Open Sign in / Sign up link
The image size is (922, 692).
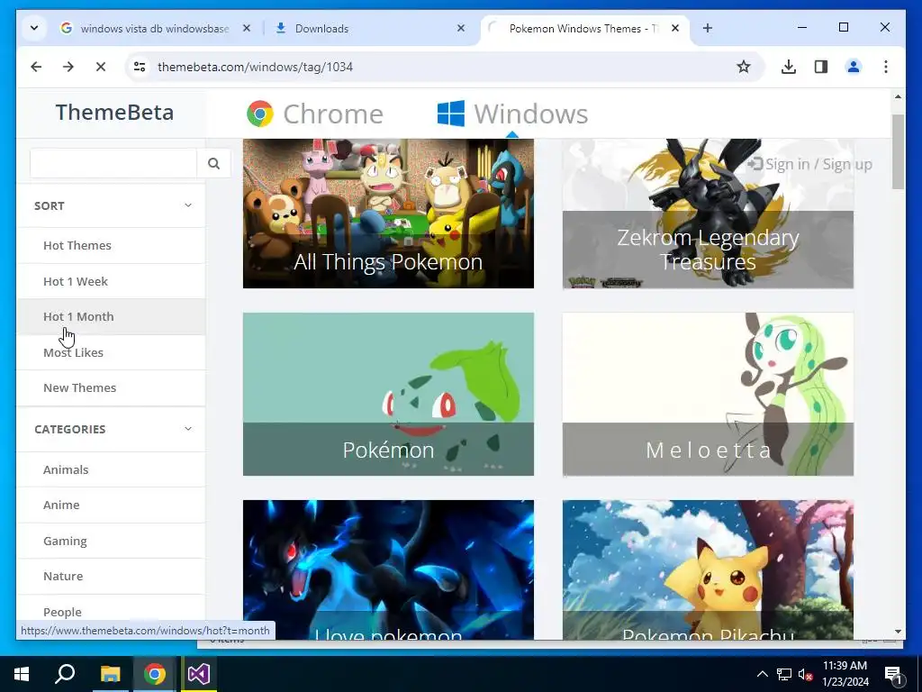(809, 164)
